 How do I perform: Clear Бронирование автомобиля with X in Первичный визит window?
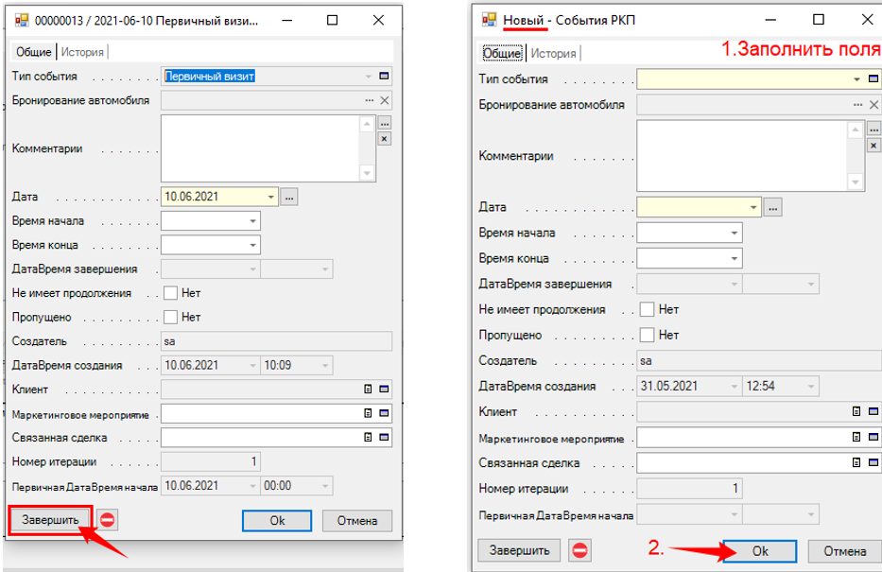[x=384, y=100]
